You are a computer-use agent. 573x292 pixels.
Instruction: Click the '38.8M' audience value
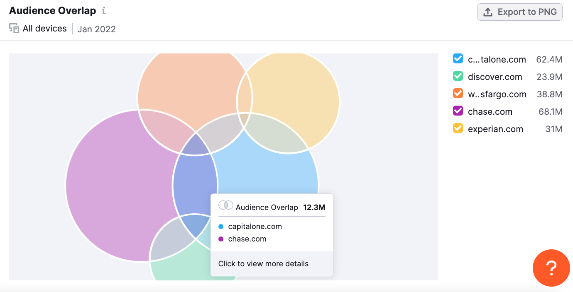point(549,94)
